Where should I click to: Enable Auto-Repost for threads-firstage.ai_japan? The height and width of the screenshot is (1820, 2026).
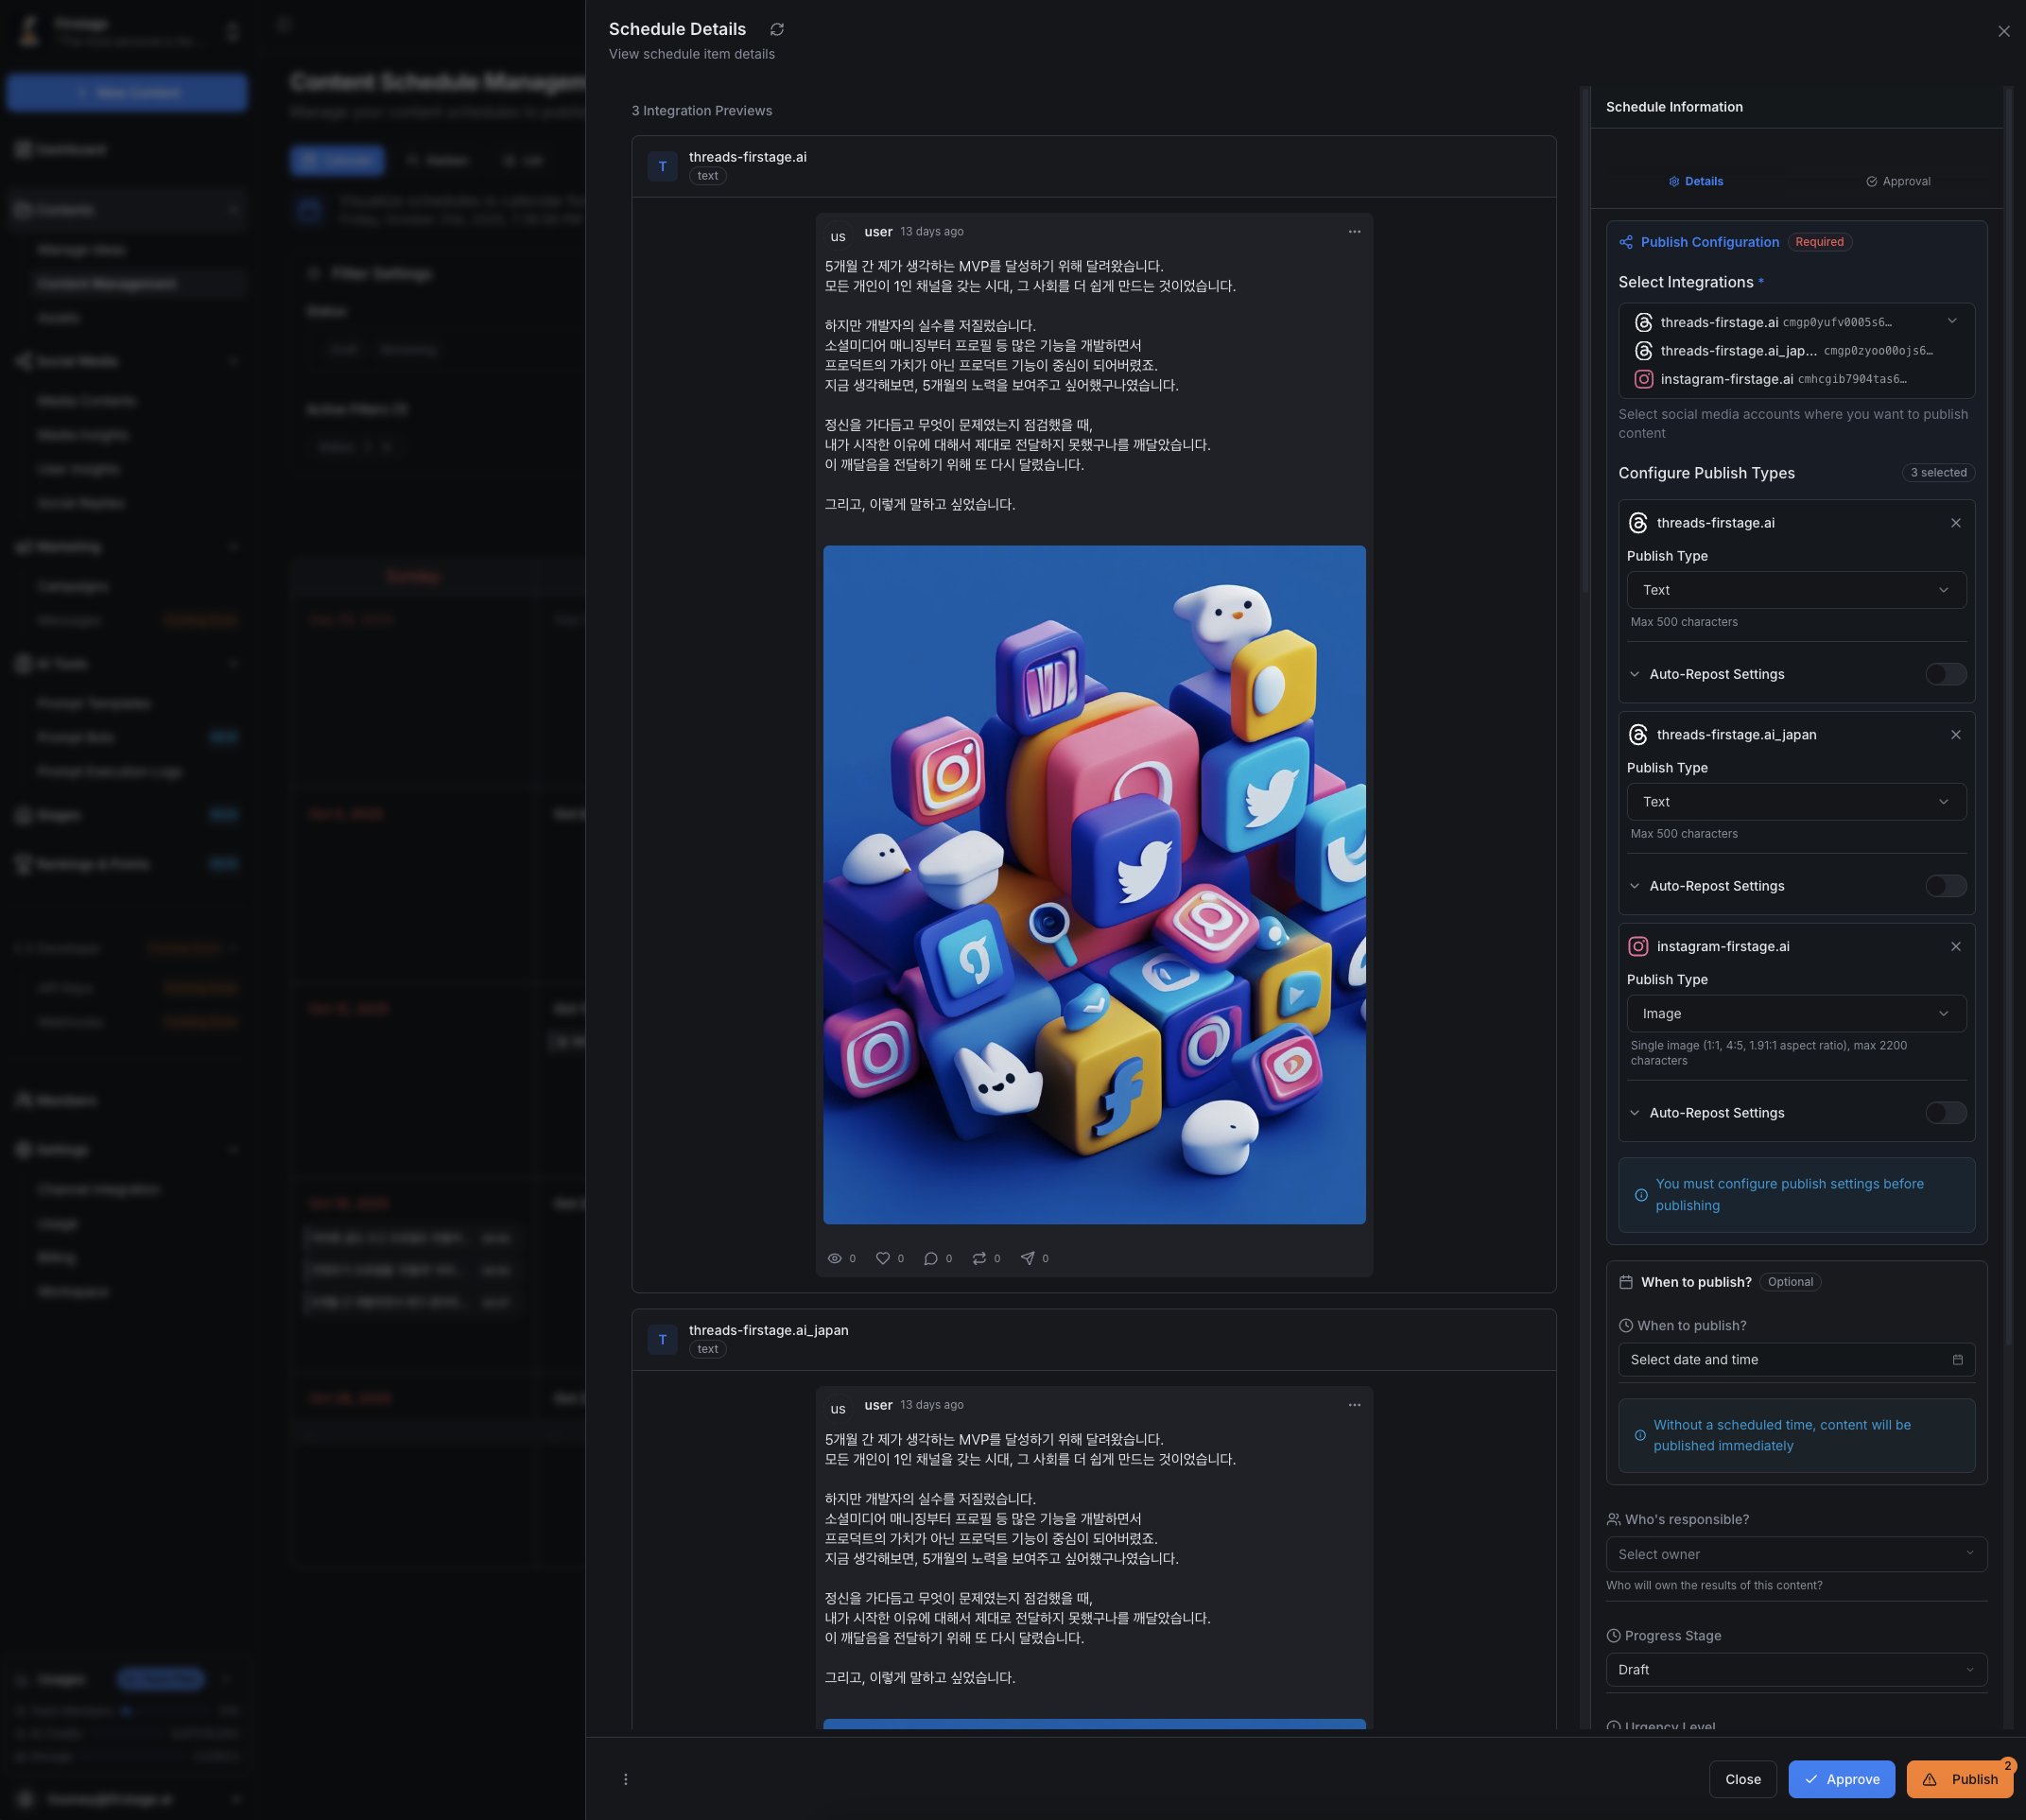pos(1945,886)
